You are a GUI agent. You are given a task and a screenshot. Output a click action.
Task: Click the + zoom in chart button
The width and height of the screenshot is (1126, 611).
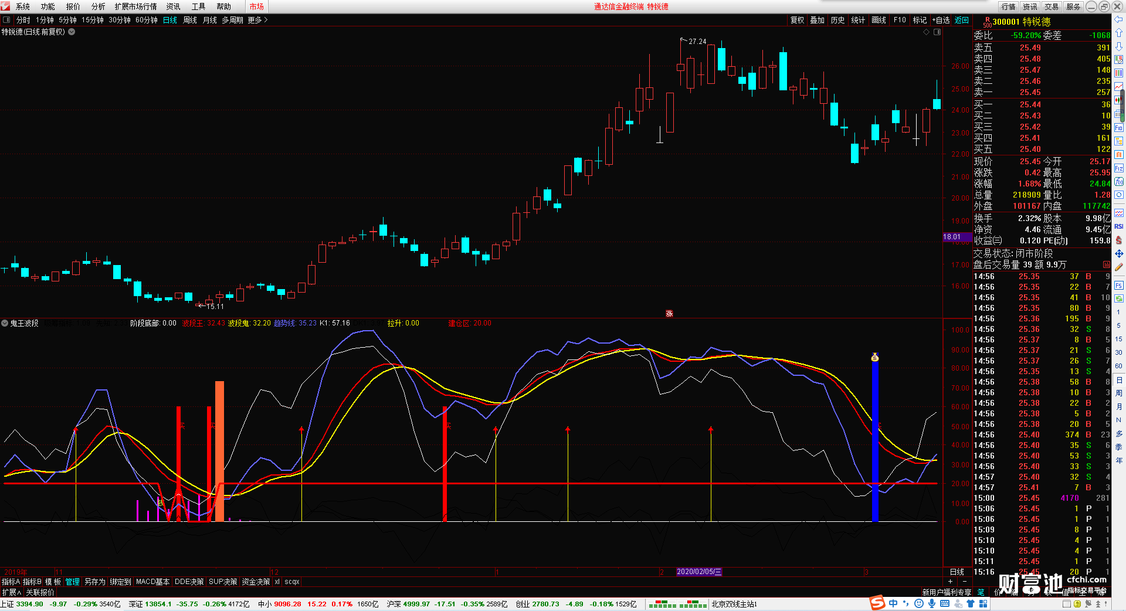coord(951,582)
